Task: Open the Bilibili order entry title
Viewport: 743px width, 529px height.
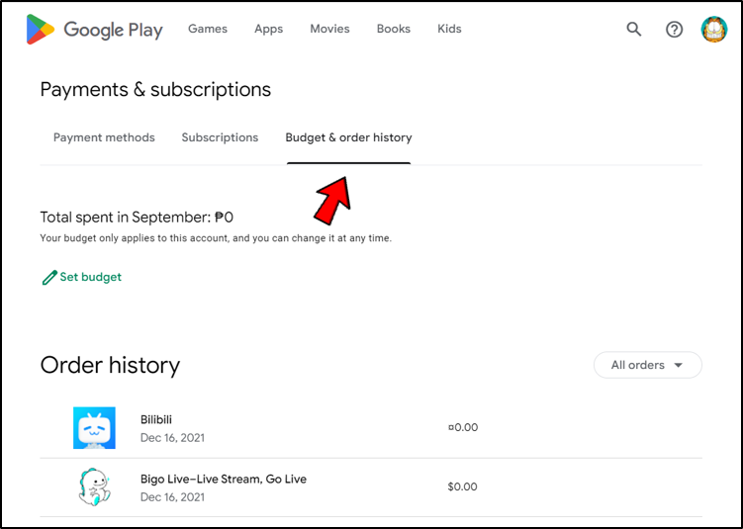Action: (x=156, y=419)
